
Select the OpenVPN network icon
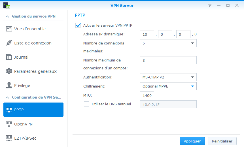9,124
